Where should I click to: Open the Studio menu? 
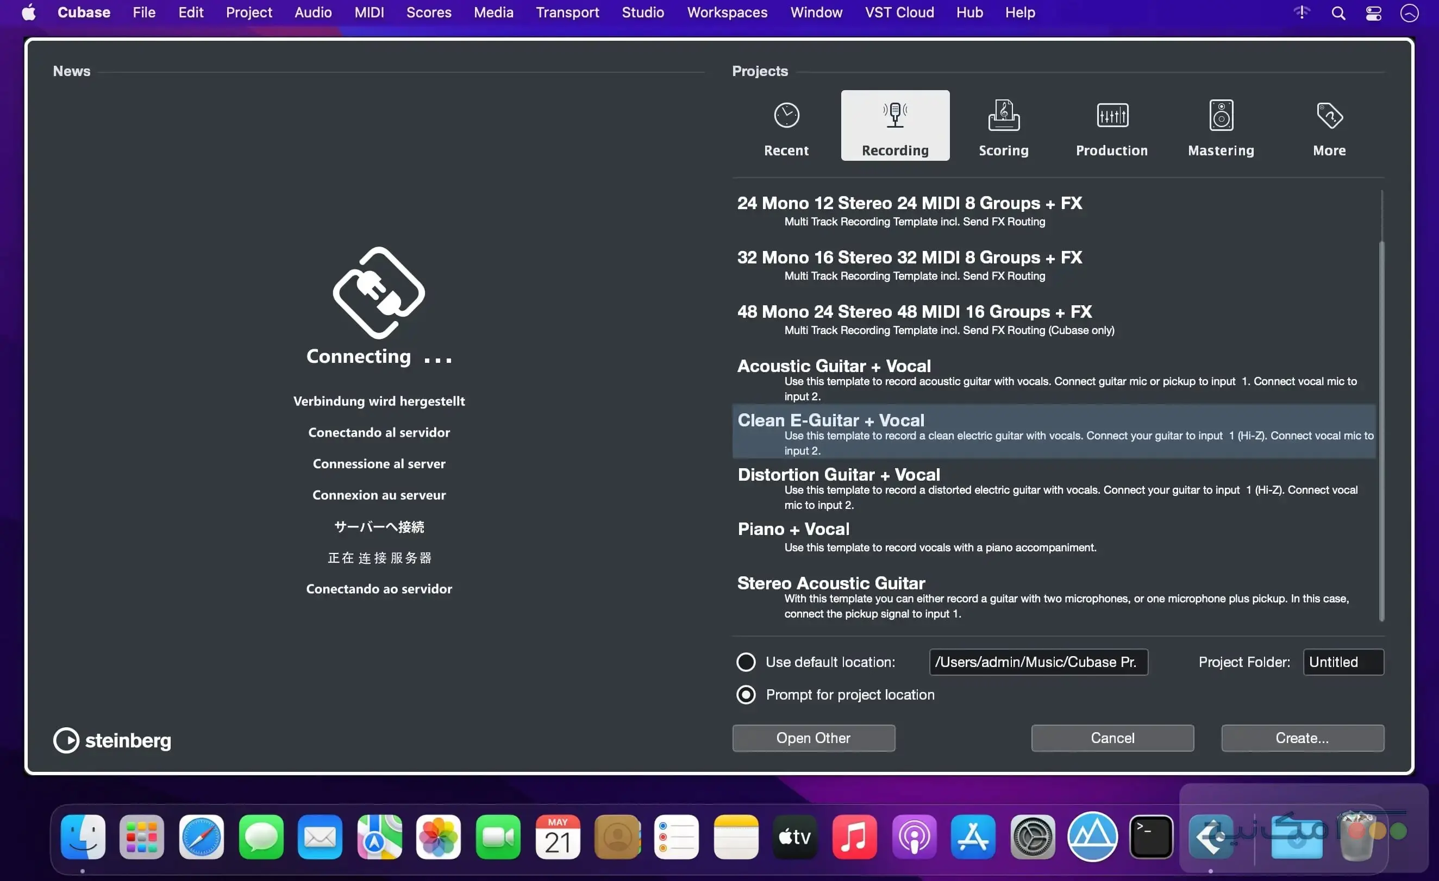[x=642, y=12]
